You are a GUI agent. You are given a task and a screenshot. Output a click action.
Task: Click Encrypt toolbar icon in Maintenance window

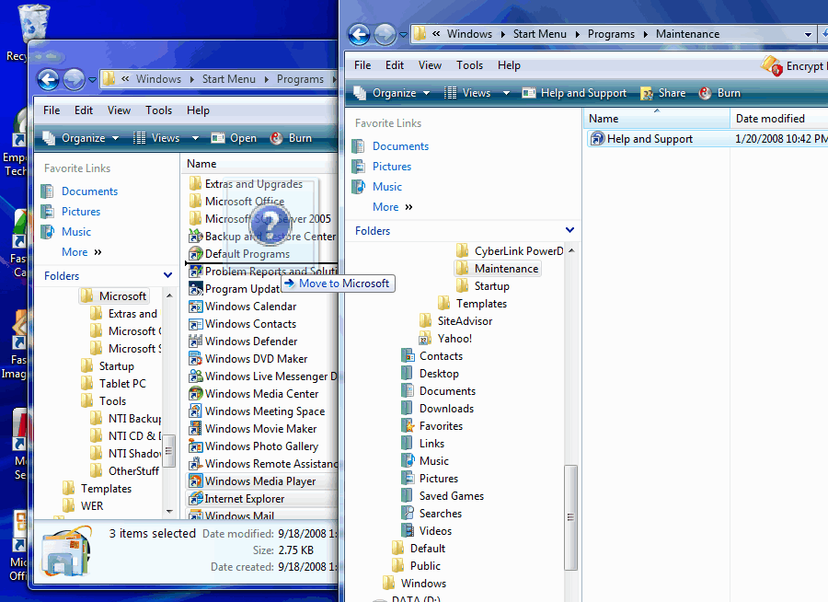tap(772, 66)
